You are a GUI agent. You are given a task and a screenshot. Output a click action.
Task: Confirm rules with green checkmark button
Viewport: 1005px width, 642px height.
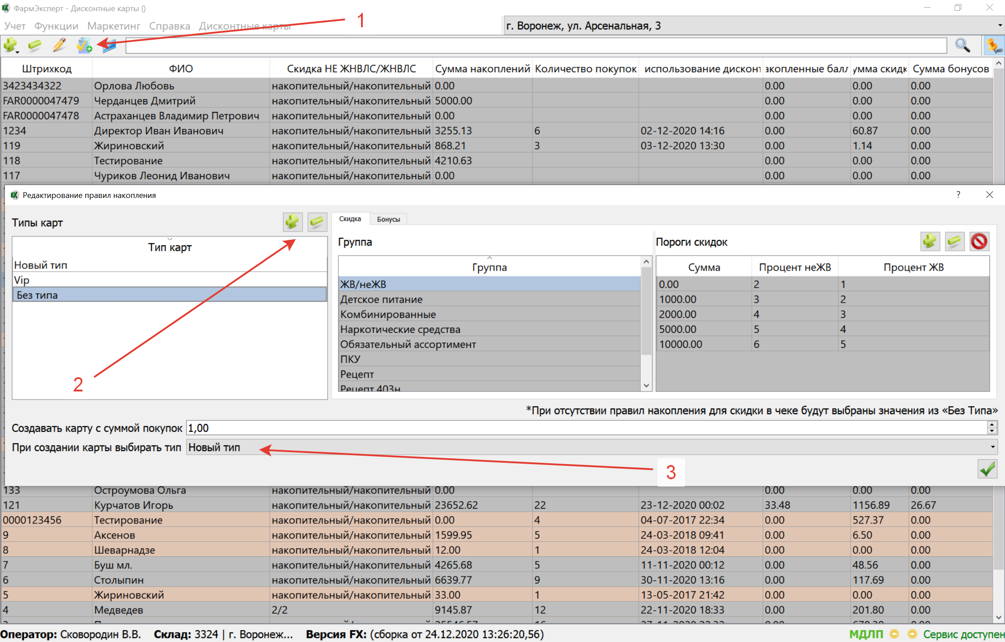[987, 469]
